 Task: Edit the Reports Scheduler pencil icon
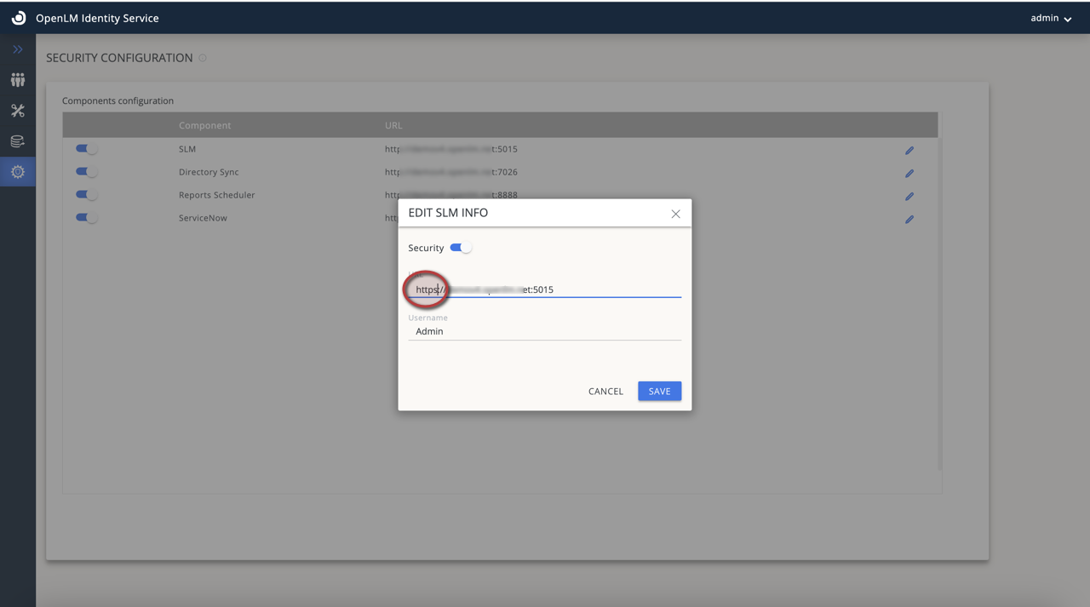tap(909, 197)
